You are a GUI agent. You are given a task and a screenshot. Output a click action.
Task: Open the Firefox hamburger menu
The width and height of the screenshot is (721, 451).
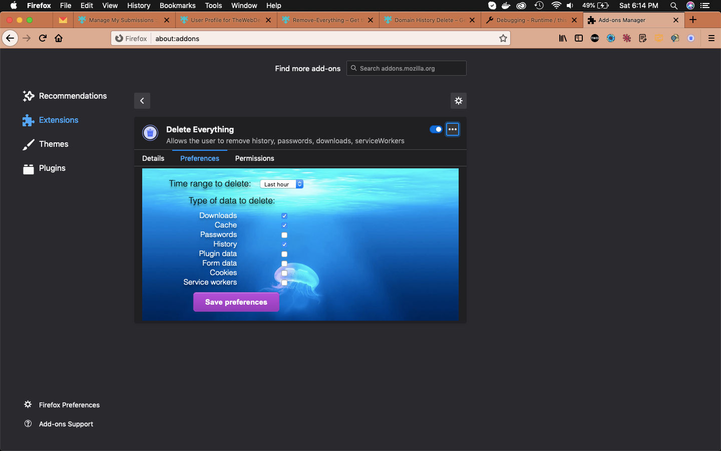point(711,38)
